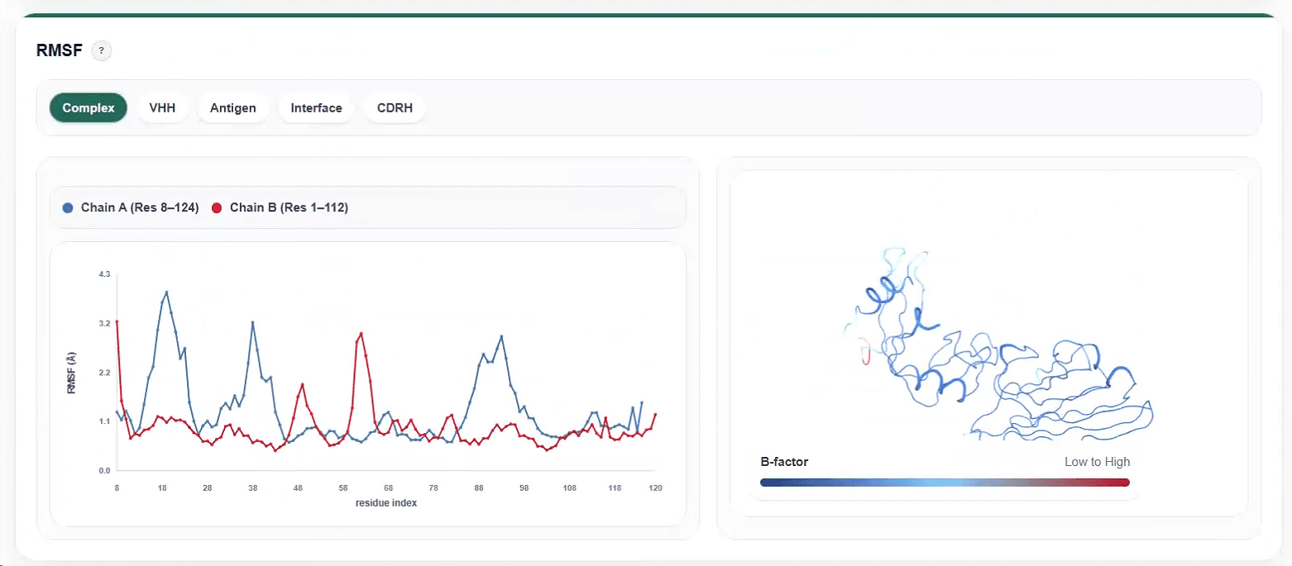Open the Interface tab
The height and width of the screenshot is (566, 1292).
[x=317, y=108]
